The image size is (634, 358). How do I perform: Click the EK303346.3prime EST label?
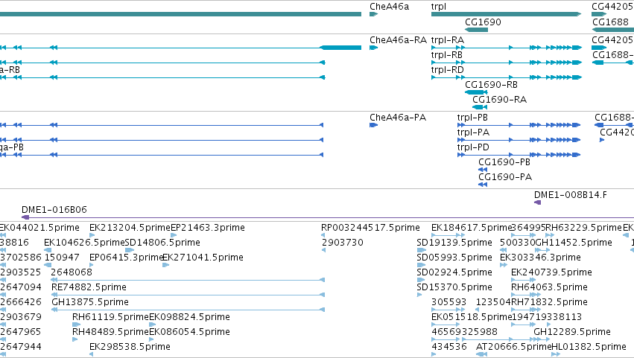point(540,258)
